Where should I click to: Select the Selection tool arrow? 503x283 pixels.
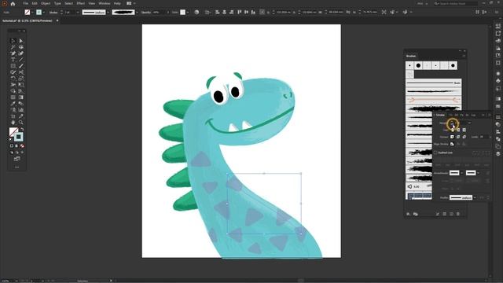[13, 41]
